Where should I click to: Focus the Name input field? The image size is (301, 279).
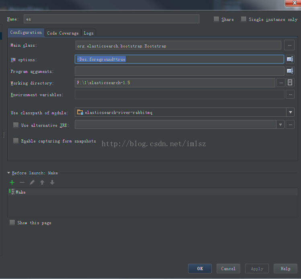[111, 19]
